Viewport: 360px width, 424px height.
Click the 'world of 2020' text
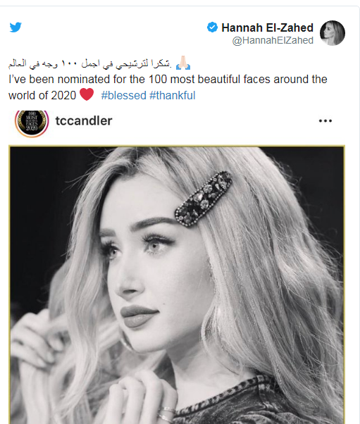[x=42, y=96]
